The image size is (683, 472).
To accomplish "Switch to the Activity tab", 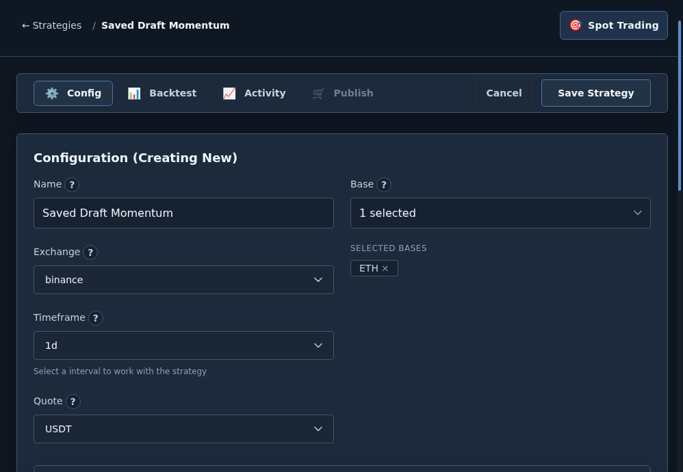I will (x=255, y=93).
